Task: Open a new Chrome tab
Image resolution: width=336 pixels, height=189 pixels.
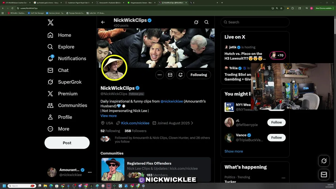Action: (x=222, y=3)
